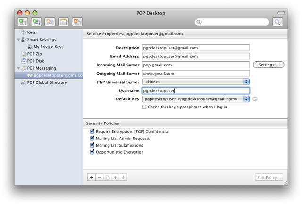Image resolution: width=302 pixels, height=205 pixels.
Task: Enable Cache this key's passphrase checkbox
Action: tap(144, 107)
